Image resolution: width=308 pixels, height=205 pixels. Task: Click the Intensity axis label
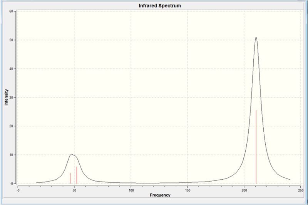(x=7, y=97)
